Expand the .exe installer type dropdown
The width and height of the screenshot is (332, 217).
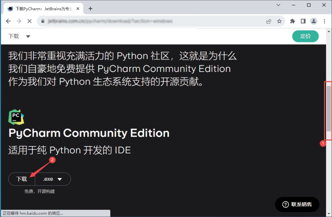pyautogui.click(x=52, y=179)
